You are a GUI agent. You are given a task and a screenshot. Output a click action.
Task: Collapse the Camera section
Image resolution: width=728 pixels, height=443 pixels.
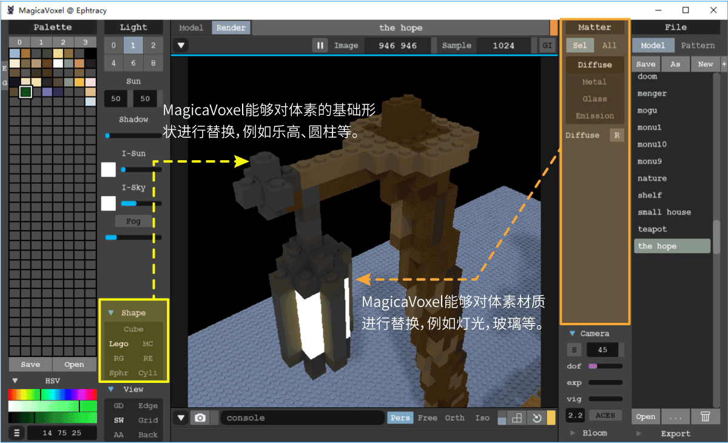(572, 333)
